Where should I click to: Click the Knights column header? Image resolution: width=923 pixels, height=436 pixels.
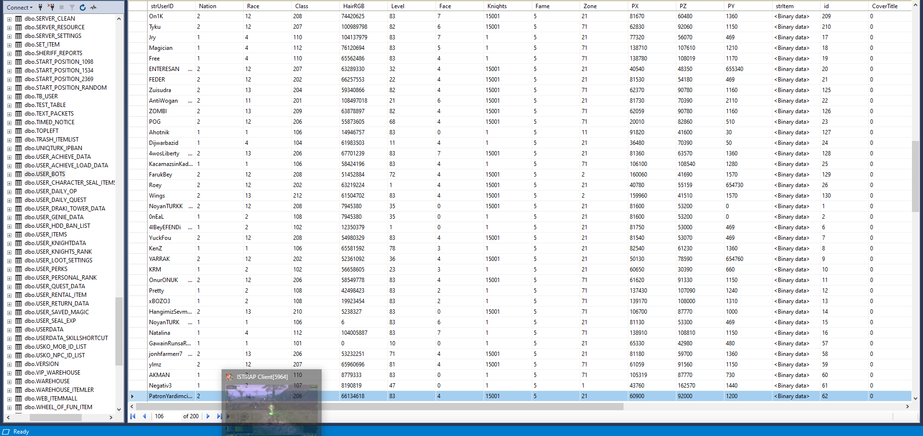point(508,6)
